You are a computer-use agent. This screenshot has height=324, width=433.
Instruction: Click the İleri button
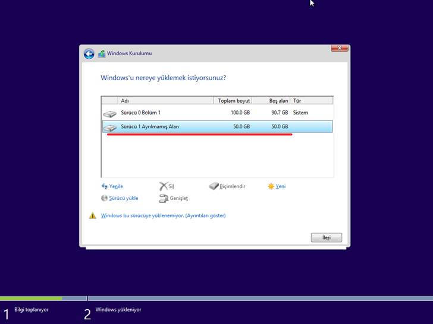pyautogui.click(x=327, y=237)
